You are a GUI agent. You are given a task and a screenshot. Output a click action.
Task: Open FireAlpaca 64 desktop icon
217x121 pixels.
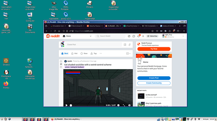(6, 74)
